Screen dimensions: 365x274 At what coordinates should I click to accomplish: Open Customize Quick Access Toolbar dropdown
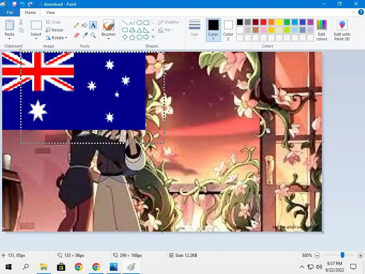click(37, 4)
